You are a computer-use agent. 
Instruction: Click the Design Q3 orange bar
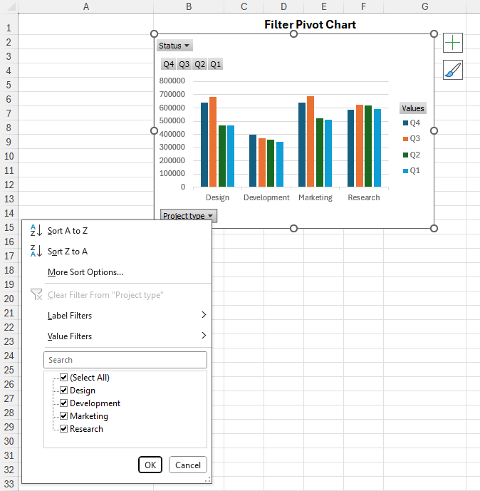[x=213, y=142]
